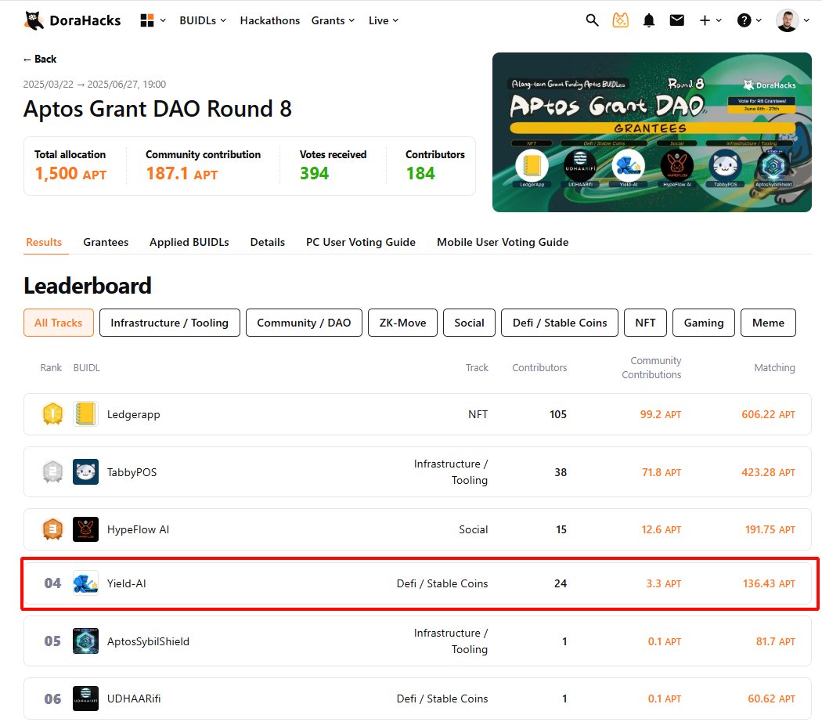The height and width of the screenshot is (722, 822).
Task: Open Hackathons in the top menu
Action: [270, 20]
